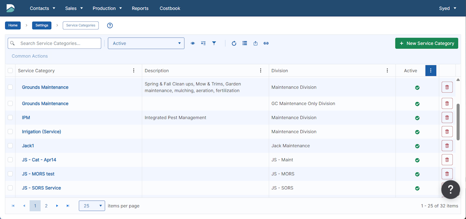Delete the IPM service category row
The width and height of the screenshot is (466, 219).
click(x=447, y=118)
